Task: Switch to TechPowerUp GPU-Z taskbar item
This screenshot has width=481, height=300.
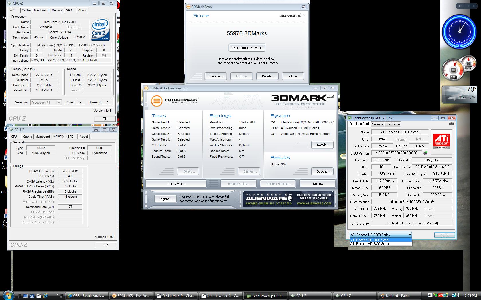Action: pos(266,296)
